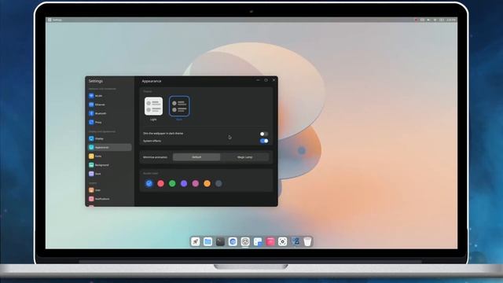The height and width of the screenshot is (283, 503).
Task: Open the pink app icon in the dock
Action: pyautogui.click(x=270, y=241)
